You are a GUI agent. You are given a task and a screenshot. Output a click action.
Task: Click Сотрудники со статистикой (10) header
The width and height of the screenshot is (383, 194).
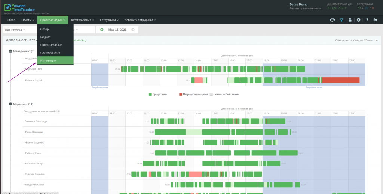pyautogui.click(x=42, y=111)
